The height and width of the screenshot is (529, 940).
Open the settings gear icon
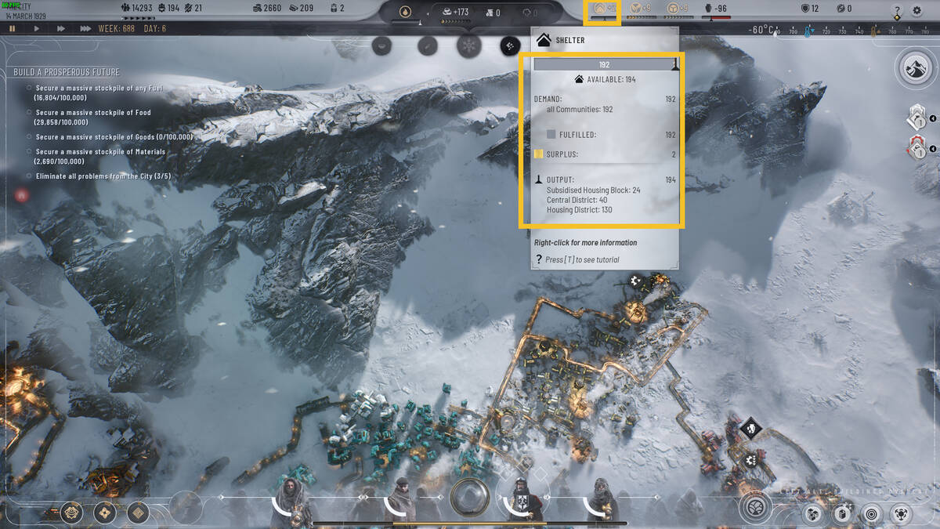tap(917, 10)
